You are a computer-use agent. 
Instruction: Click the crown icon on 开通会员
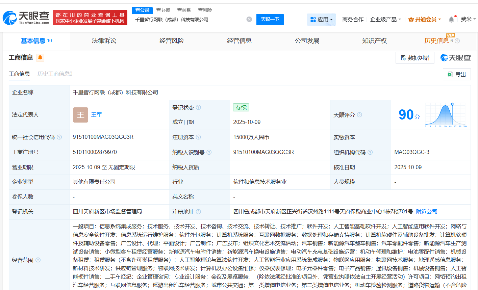[410, 20]
